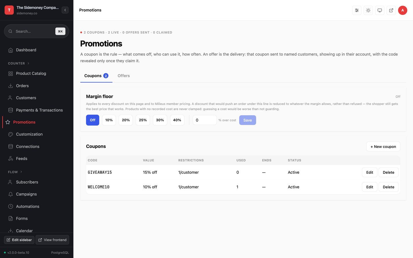
Task: Pick the 30% margin floor preset
Action: coord(160,120)
